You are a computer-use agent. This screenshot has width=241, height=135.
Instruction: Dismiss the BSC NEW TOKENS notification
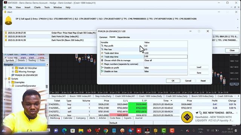[237, 113]
